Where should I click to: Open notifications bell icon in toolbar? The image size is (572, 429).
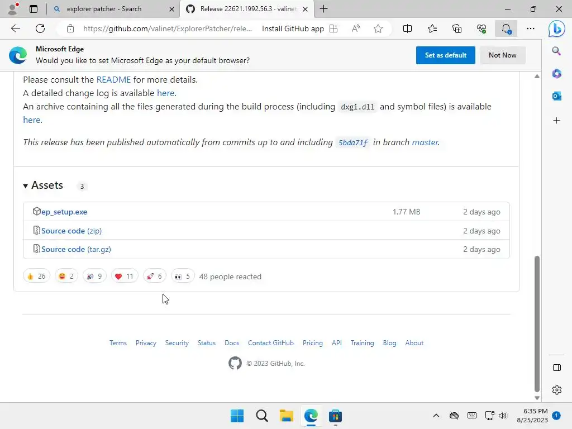click(x=506, y=28)
